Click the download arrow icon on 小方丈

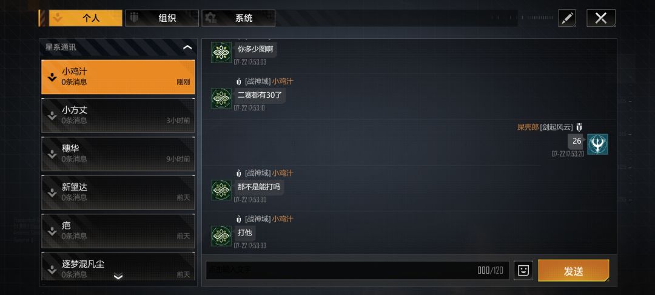pyautogui.click(x=52, y=116)
